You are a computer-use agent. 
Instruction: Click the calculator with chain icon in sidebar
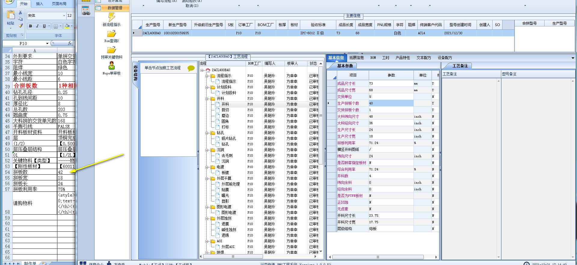point(86,10)
